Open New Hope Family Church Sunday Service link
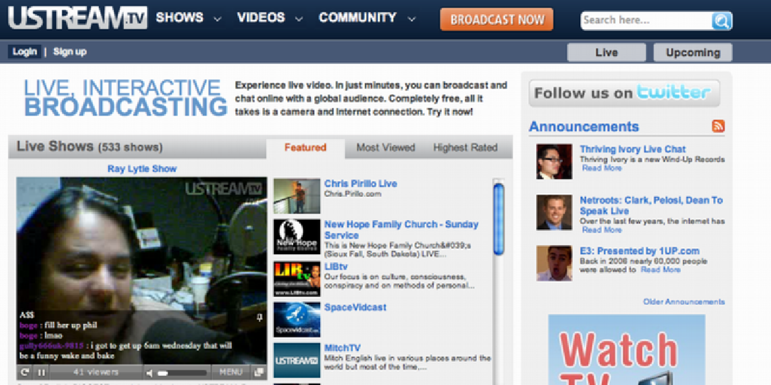Viewport: 771px width, 385px height. pyautogui.click(x=402, y=230)
